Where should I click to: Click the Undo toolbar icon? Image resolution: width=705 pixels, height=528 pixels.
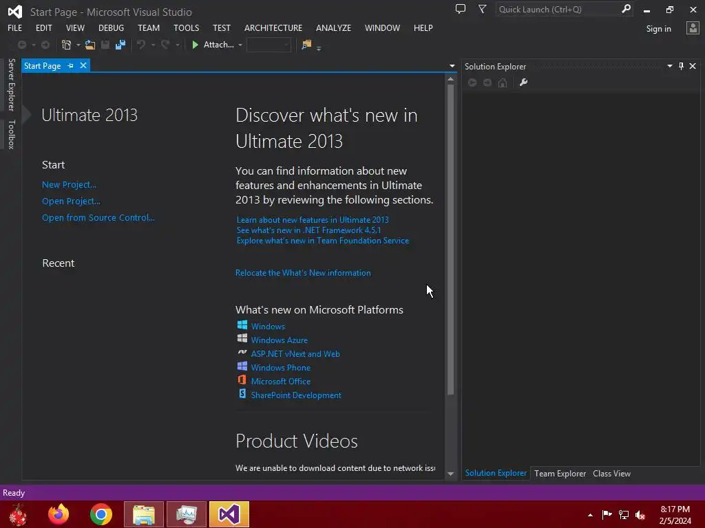click(141, 45)
